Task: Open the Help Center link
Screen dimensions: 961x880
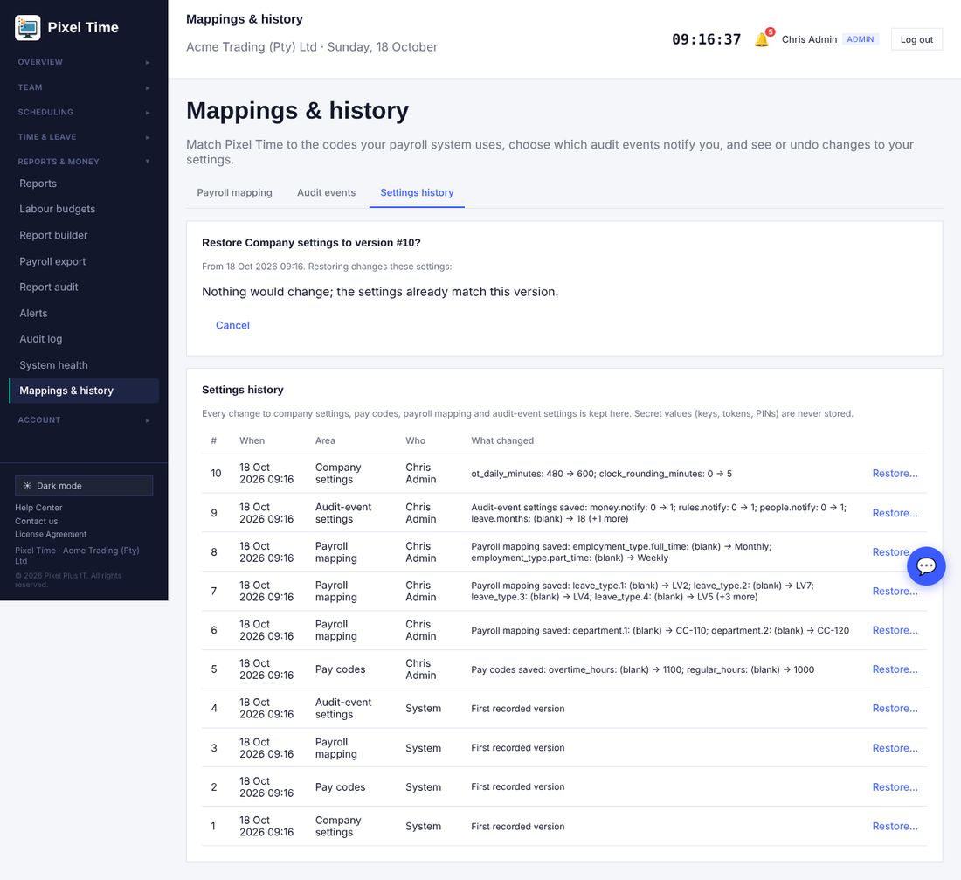Action: tap(38, 508)
